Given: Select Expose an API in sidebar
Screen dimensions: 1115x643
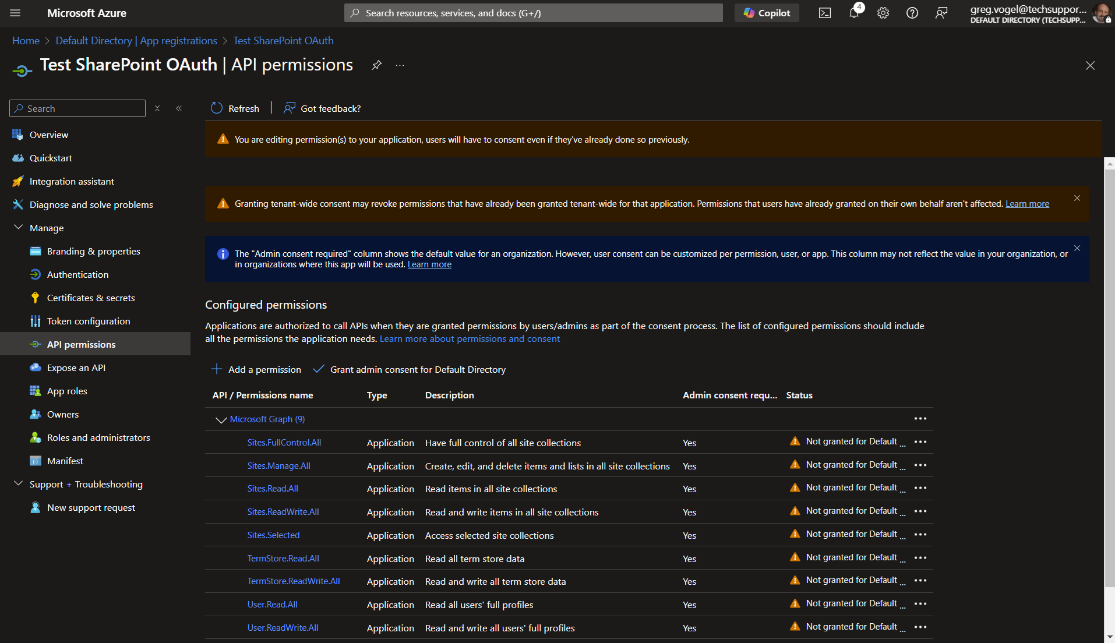Looking at the screenshot, I should coord(76,368).
